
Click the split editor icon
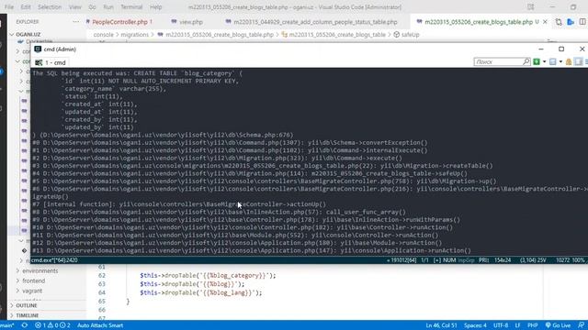(x=582, y=22)
